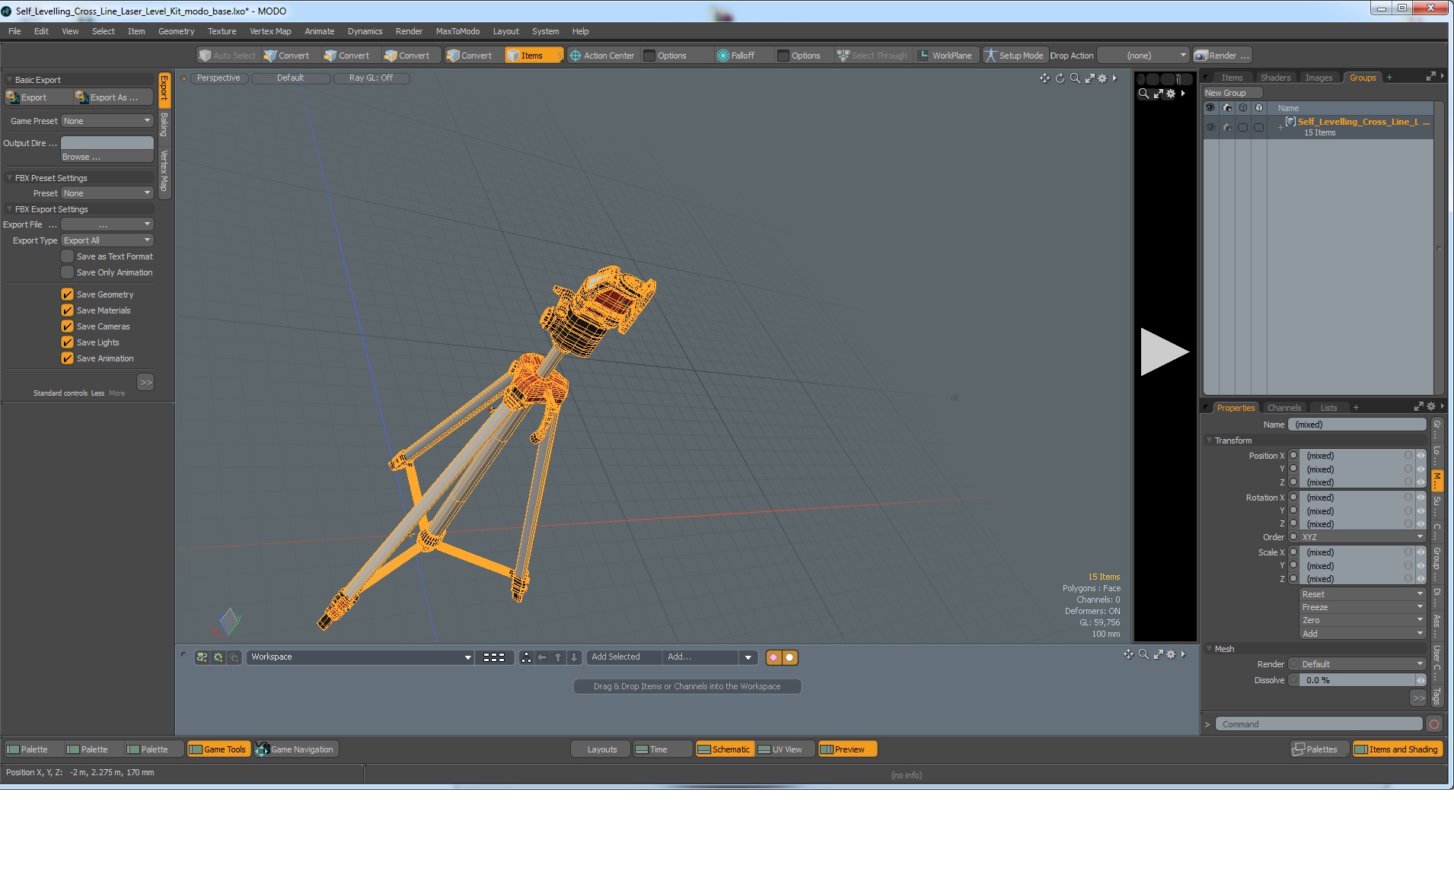The image size is (1454, 881).
Task: Uncheck Save Geometry
Action: point(68,294)
